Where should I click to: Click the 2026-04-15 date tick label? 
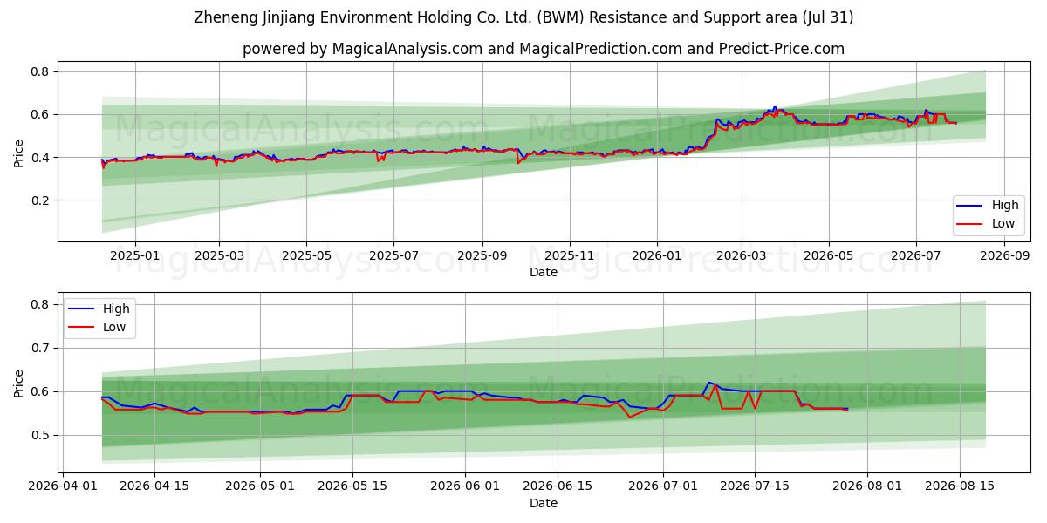[154, 487]
